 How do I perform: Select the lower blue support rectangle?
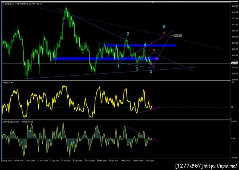pyautogui.click(x=106, y=59)
